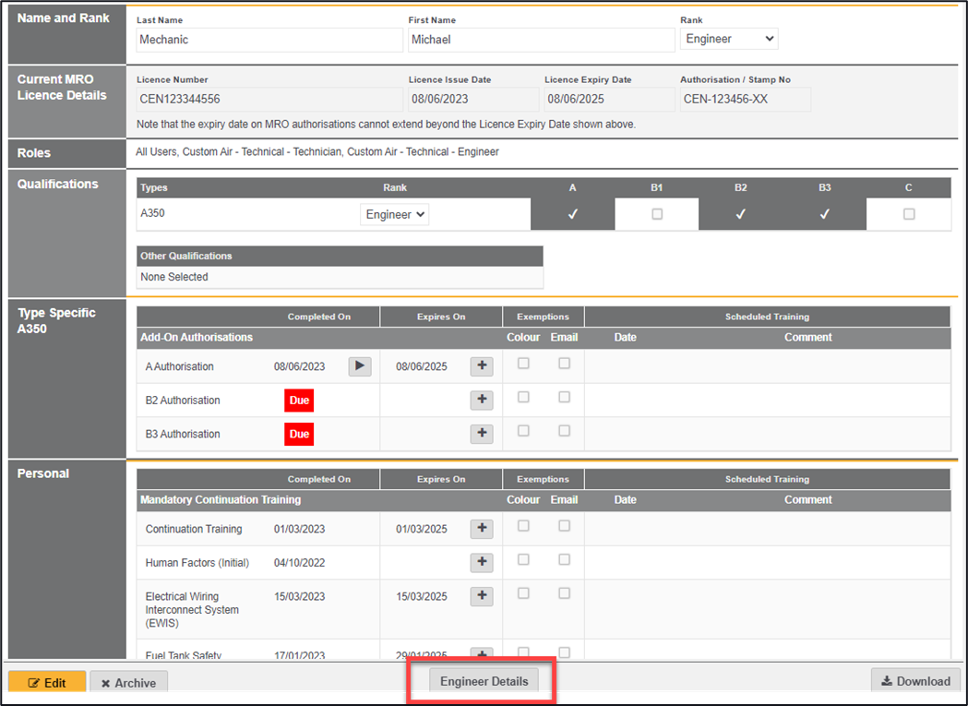968x706 pixels.
Task: Tick the C qualification checkbox for A350
Action: [x=909, y=214]
